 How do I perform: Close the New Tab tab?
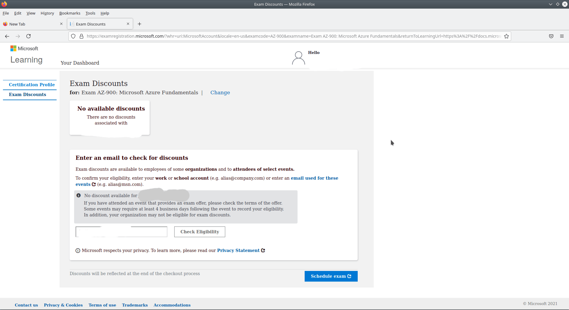(61, 24)
